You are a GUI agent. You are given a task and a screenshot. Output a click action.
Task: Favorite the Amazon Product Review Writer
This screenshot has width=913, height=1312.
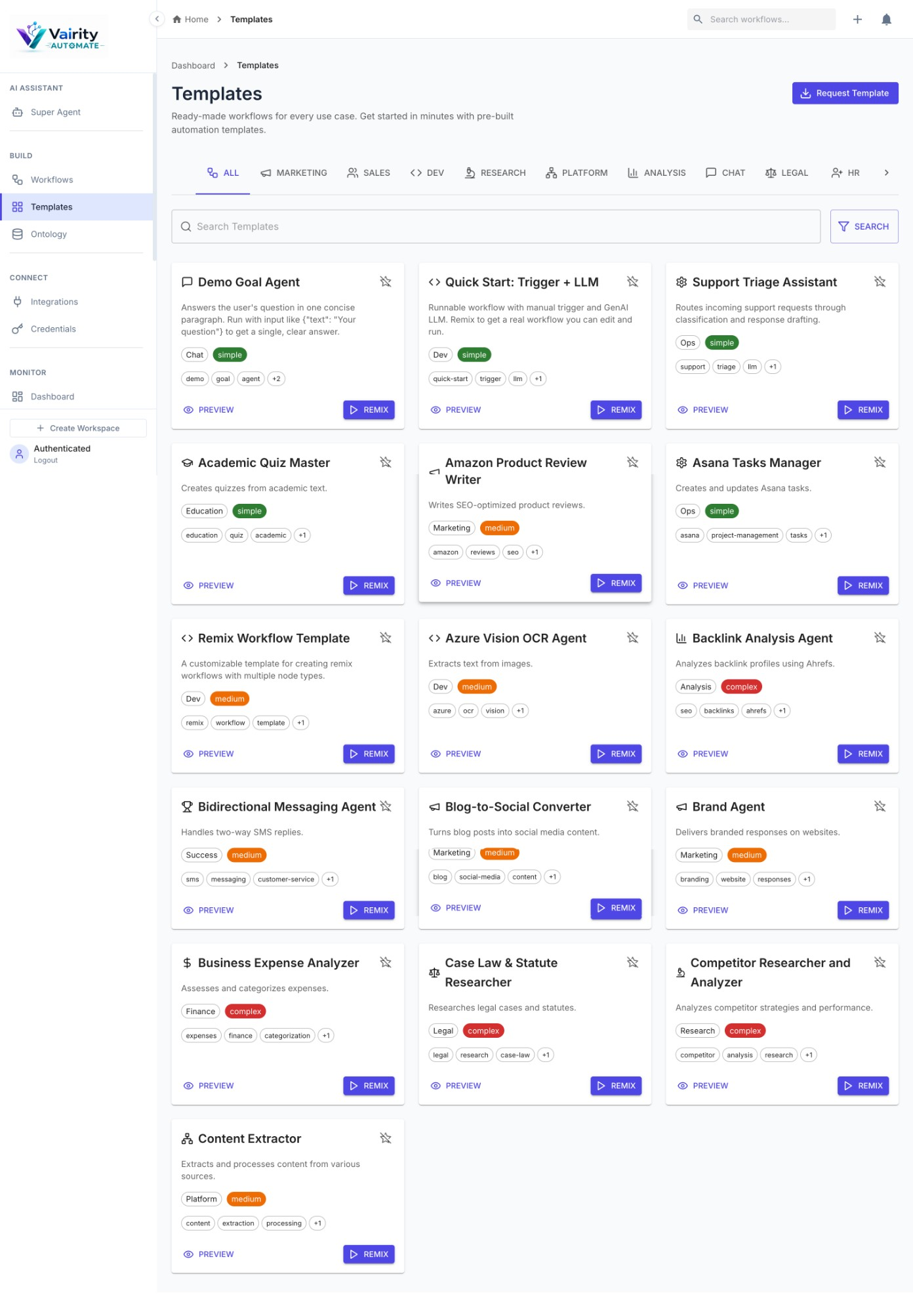click(633, 462)
